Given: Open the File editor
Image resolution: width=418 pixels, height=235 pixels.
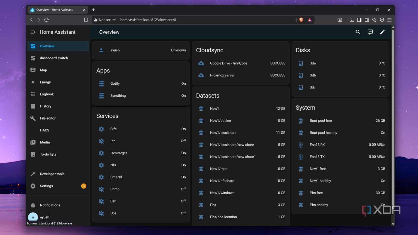Looking at the screenshot, I should tap(58, 118).
